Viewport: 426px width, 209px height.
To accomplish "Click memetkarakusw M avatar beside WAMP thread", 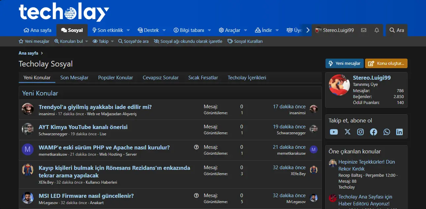I will pyautogui.click(x=28, y=149).
